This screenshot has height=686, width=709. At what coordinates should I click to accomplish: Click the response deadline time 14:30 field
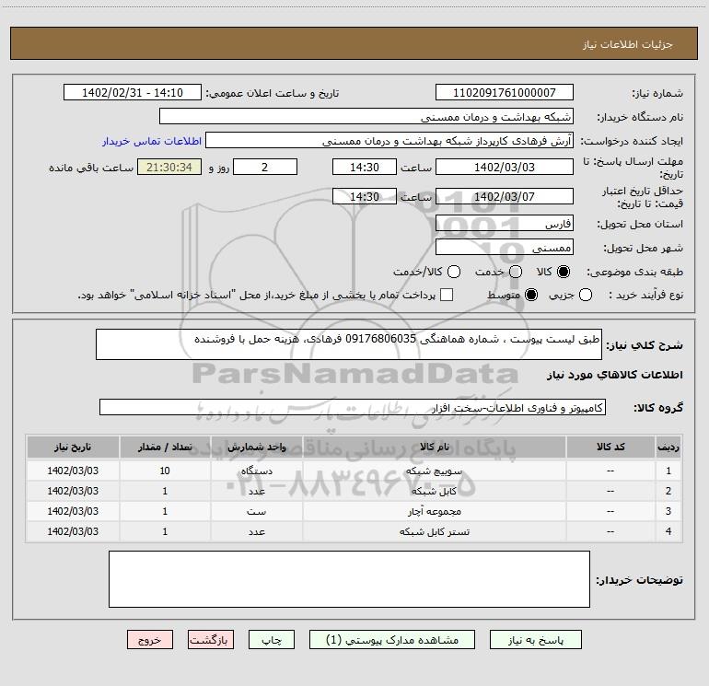tap(365, 167)
